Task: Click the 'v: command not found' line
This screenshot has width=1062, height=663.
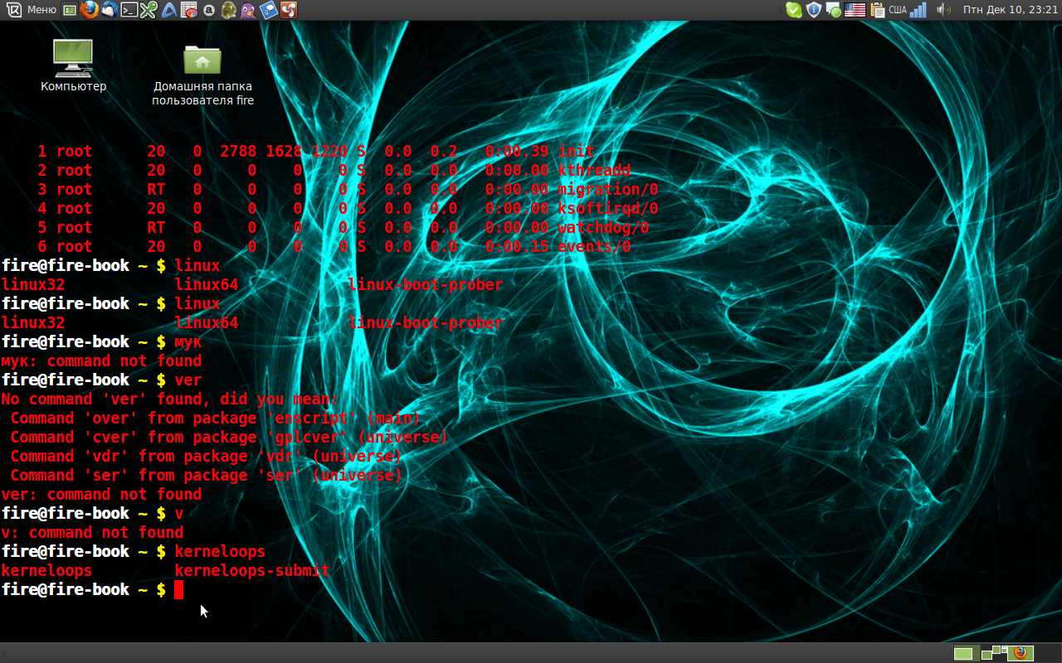Action: [92, 532]
